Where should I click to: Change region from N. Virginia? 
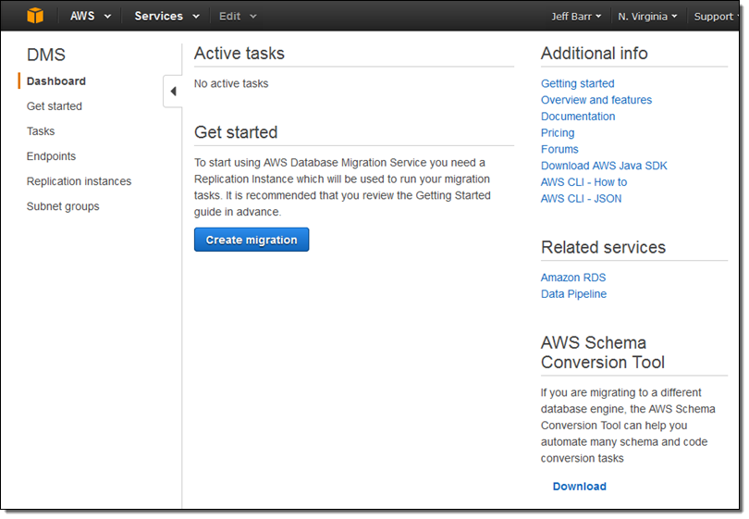coord(647,17)
